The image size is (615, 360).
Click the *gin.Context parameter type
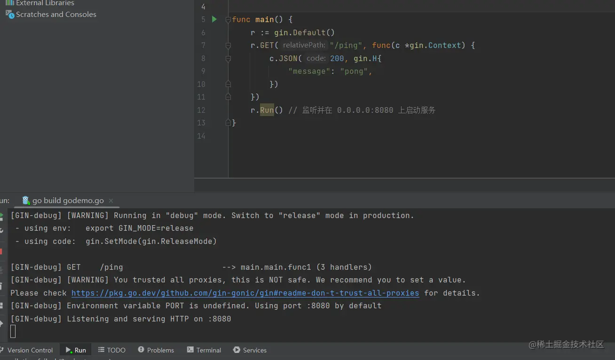click(433, 46)
